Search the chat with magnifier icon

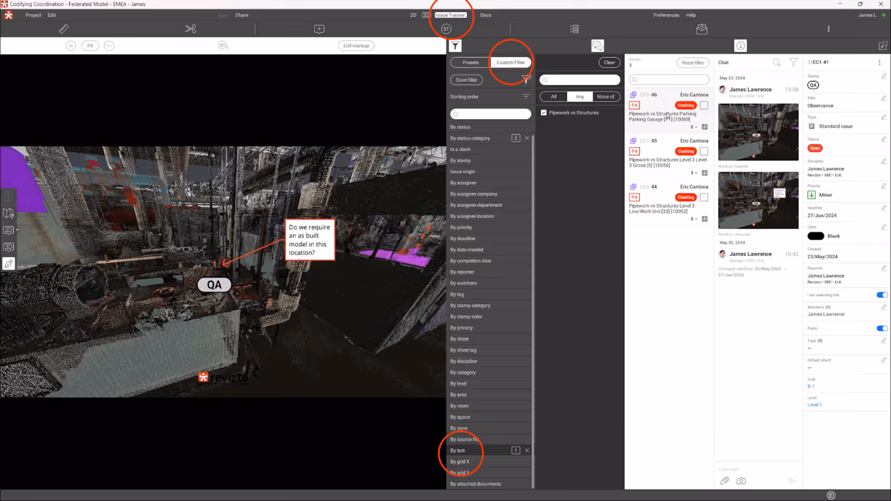tap(776, 62)
